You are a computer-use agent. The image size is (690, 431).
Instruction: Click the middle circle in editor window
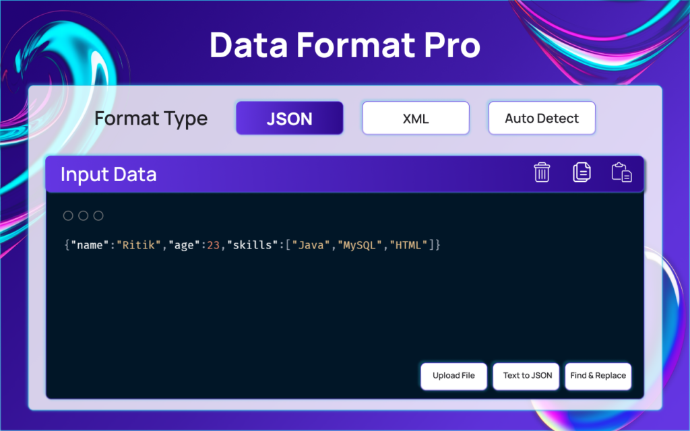click(84, 215)
